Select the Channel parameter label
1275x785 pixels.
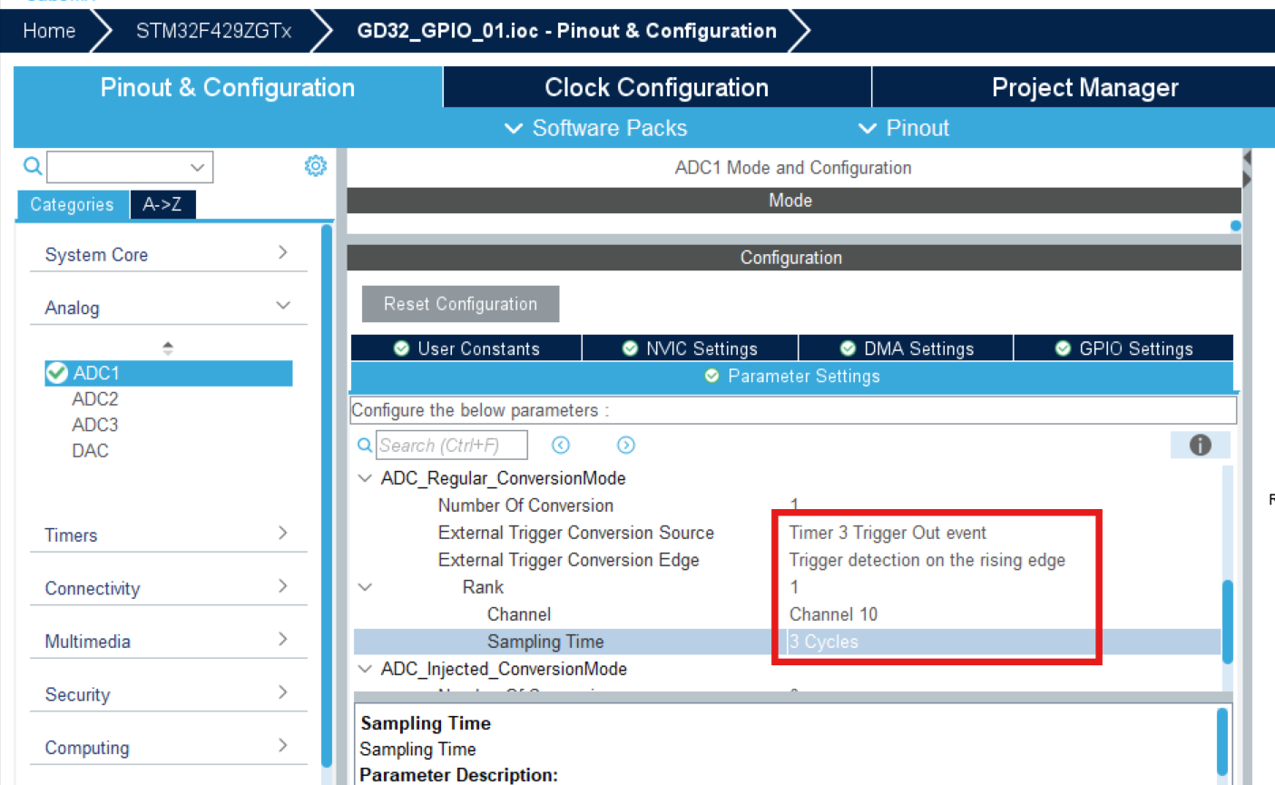(518, 614)
